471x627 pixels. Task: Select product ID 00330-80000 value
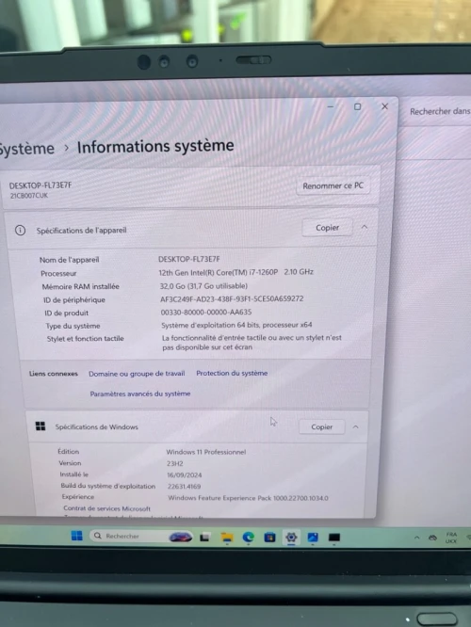(206, 312)
